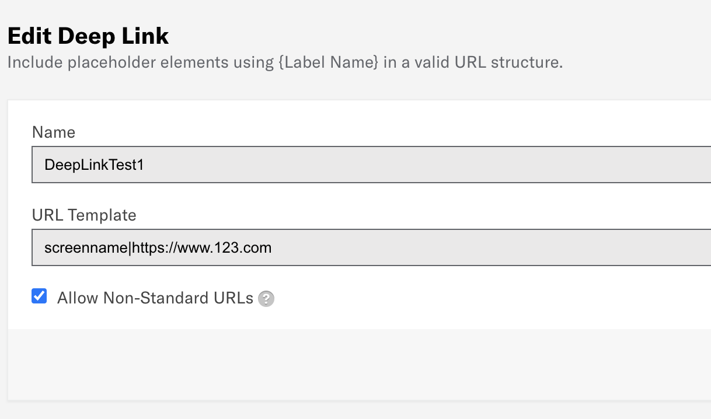Open the help tooltip next to Allow Non-Standard URLs
Screen dimensions: 711x419
coord(266,298)
